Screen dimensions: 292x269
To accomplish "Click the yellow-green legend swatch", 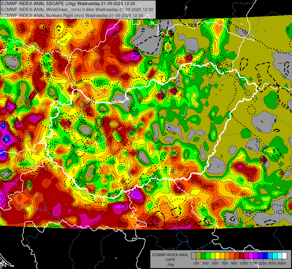I will pyautogui.click(x=213, y=256).
